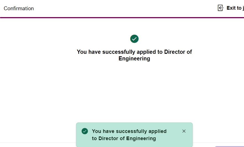Click the word "Engineering" in the toast message
Screen dimensions: 244x147
(x=141, y=138)
